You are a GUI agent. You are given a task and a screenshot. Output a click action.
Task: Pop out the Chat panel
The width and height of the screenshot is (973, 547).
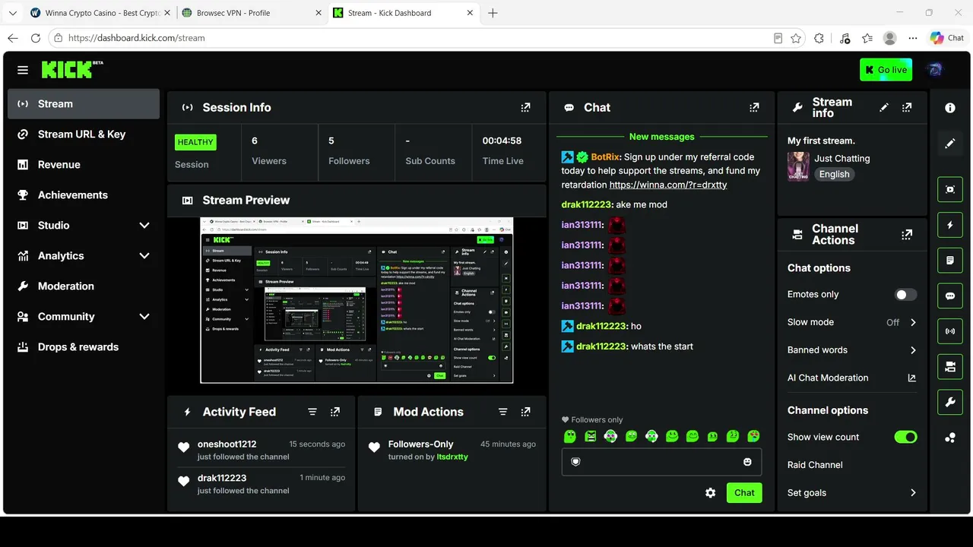754,108
